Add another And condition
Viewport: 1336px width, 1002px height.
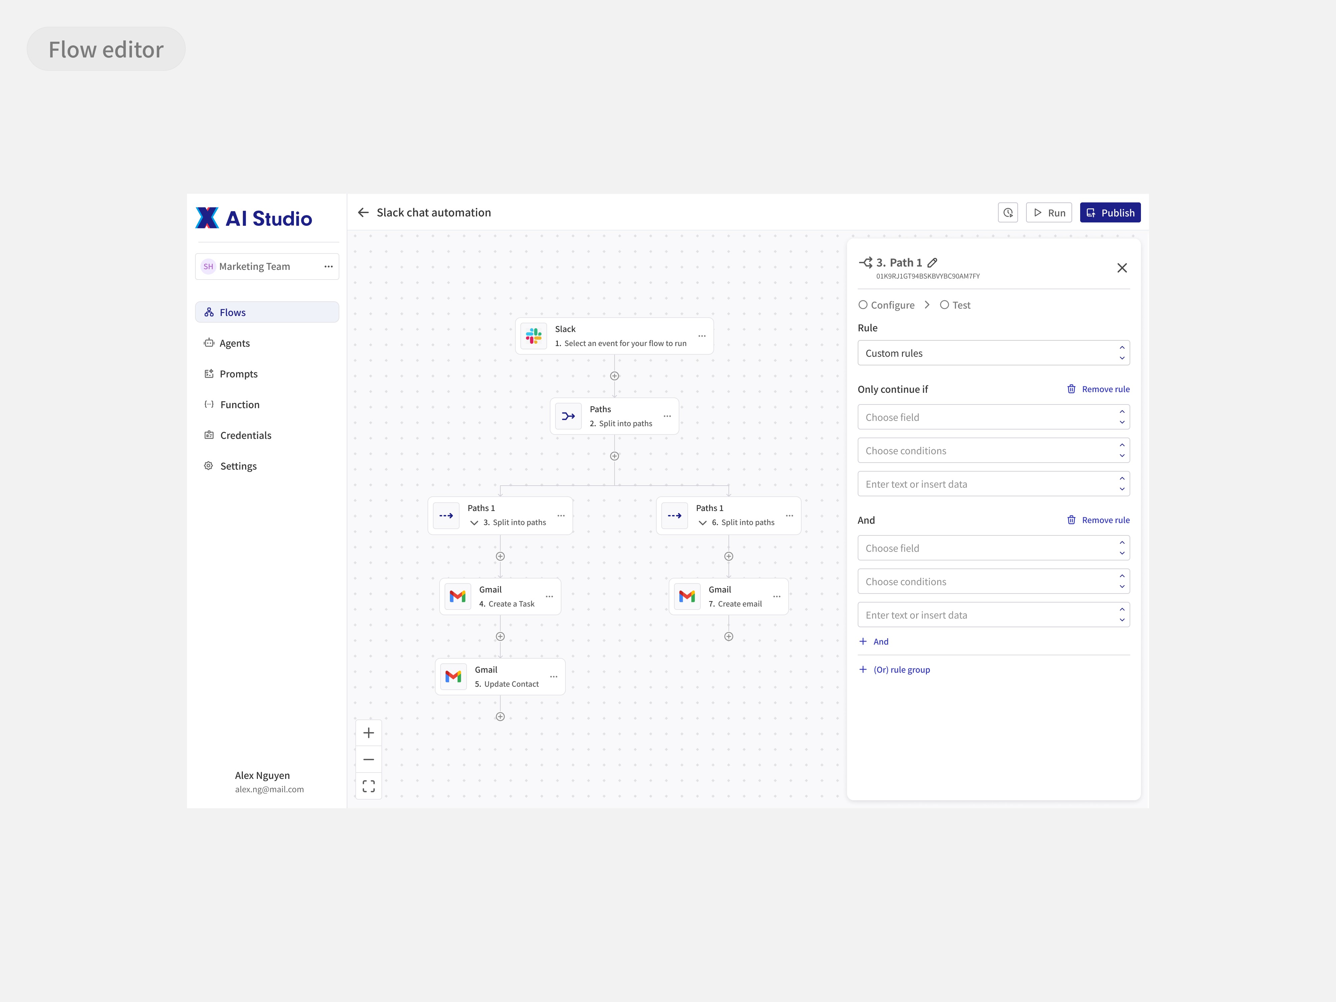[x=873, y=641]
